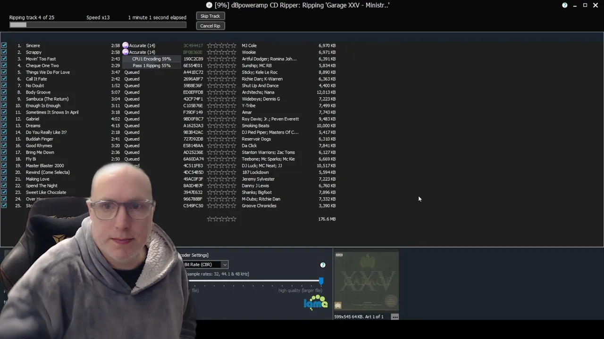
Task: Uncheck track 1 Sincere checkbox
Action: [x=4, y=46]
